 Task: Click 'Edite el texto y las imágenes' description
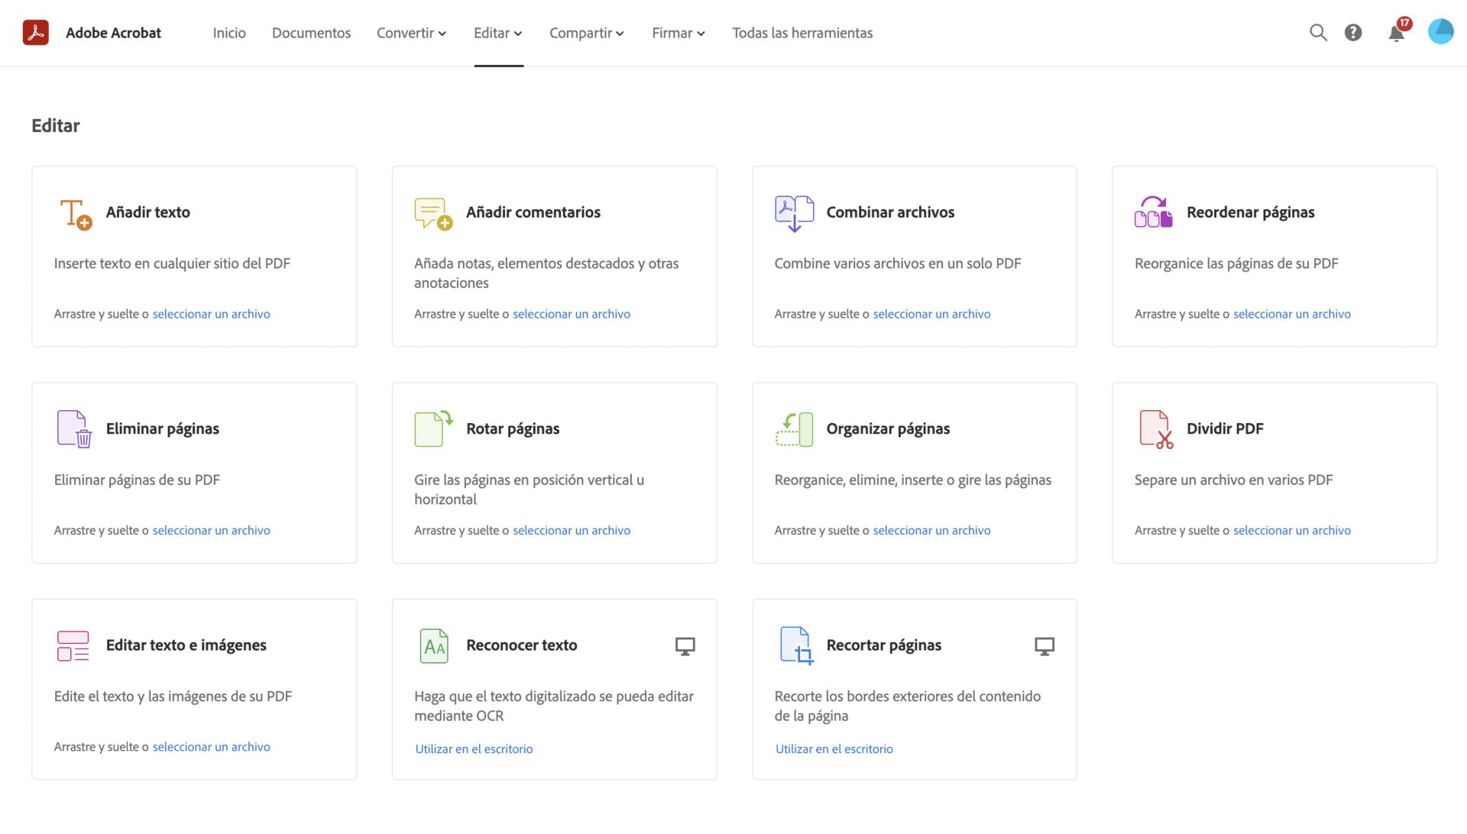coord(173,697)
